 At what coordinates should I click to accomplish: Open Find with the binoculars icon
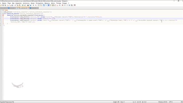(28, 5)
